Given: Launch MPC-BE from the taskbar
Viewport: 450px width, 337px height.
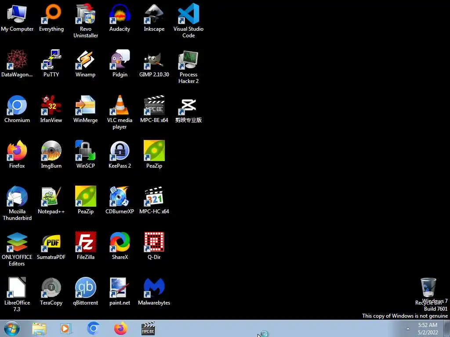Looking at the screenshot, I should [x=148, y=328].
